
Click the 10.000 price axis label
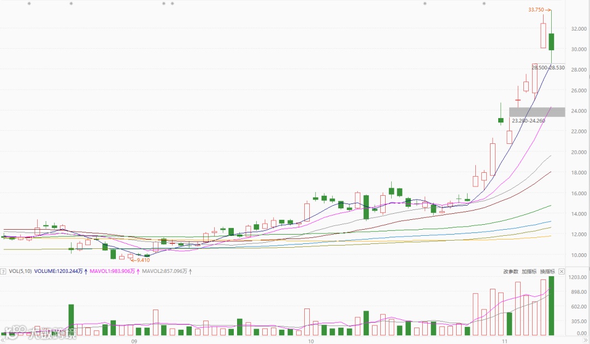pyautogui.click(x=579, y=255)
